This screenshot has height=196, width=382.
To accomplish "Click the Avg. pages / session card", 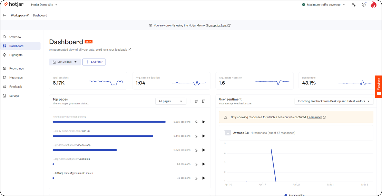I will (x=254, y=81).
